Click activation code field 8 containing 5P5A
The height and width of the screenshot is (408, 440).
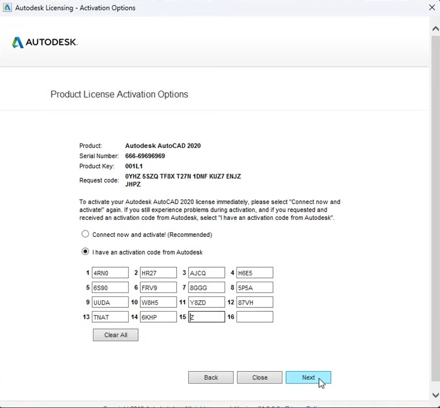(x=255, y=287)
